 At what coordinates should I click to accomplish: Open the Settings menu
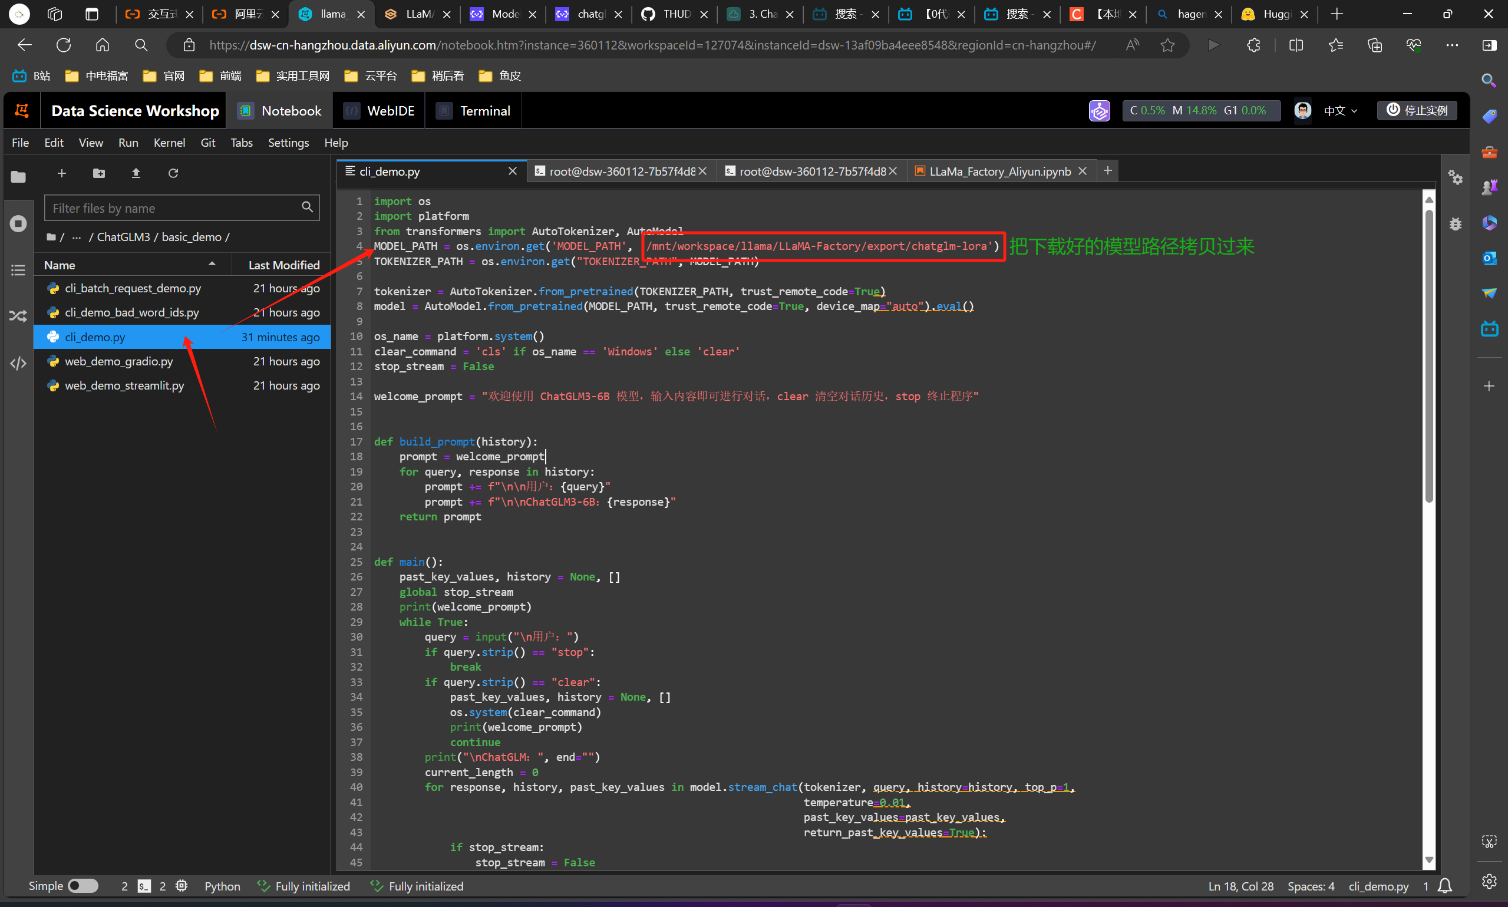click(x=288, y=143)
